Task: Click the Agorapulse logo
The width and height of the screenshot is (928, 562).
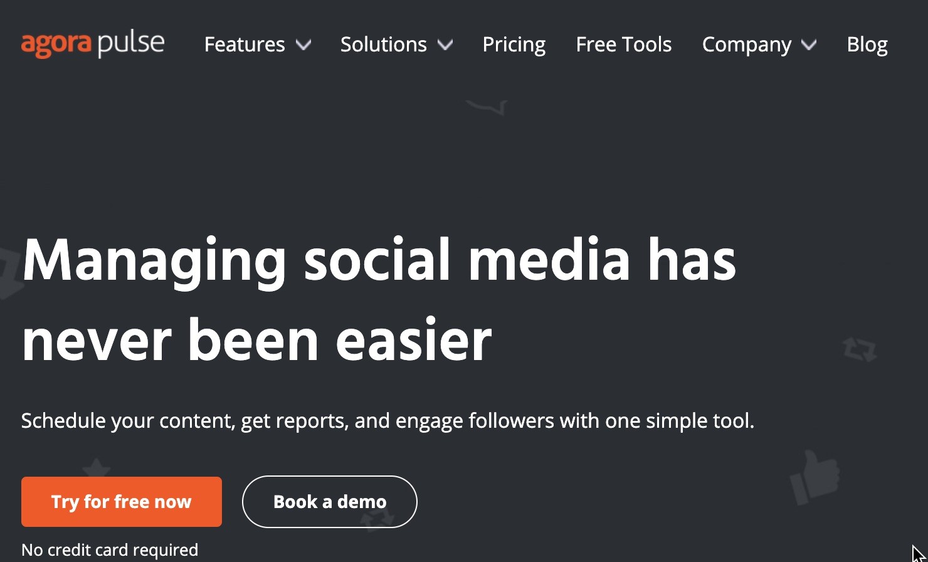Action: point(93,45)
